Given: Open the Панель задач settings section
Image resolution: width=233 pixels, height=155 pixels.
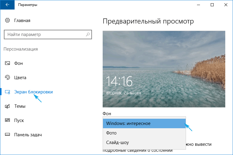Looking at the screenshot, I should pyautogui.click(x=28, y=135).
